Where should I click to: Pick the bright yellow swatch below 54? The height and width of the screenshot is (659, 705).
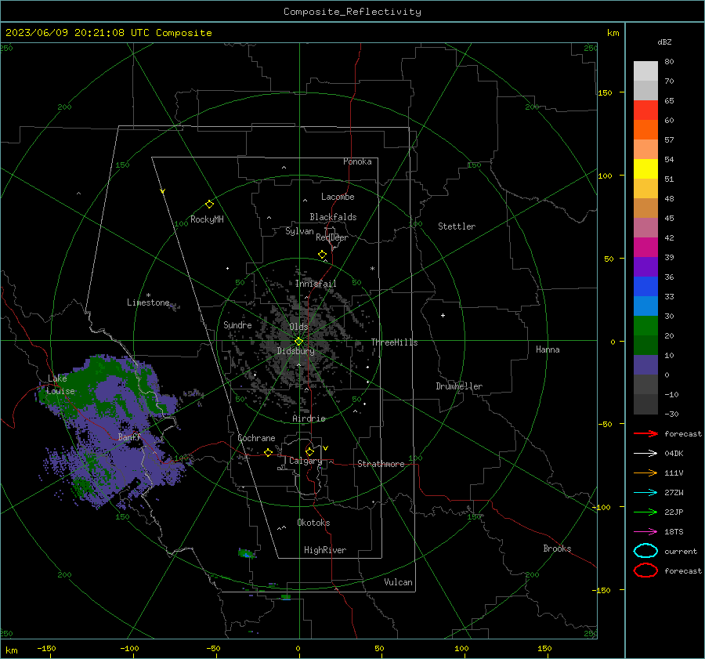pos(645,169)
